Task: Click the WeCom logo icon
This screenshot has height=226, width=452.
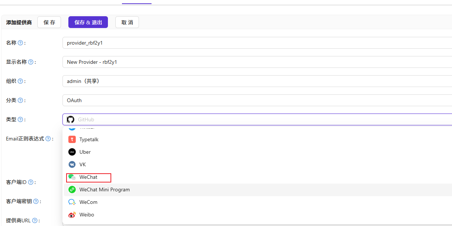Action: pyautogui.click(x=72, y=202)
